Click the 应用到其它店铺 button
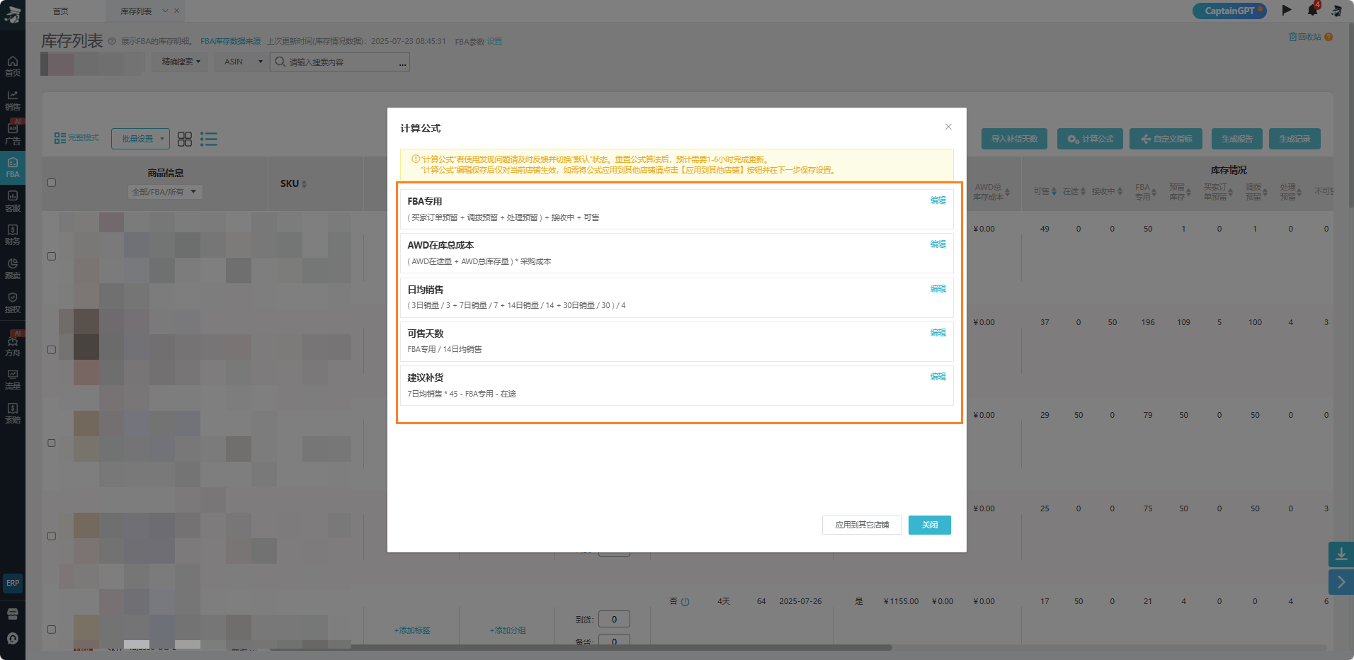This screenshot has height=660, width=1354. tap(862, 525)
